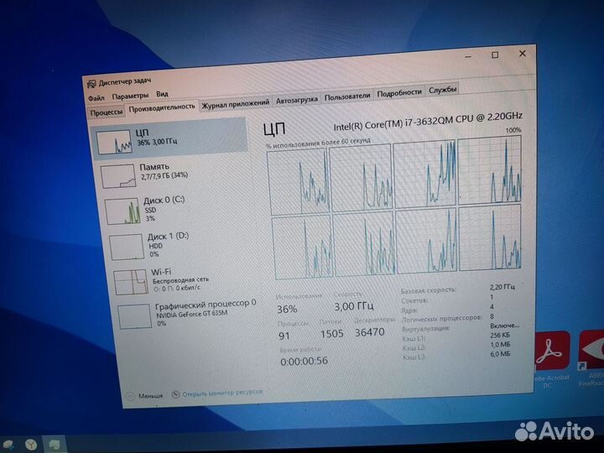
Task: Select the Диск 0 (C:) graph thumbnail
Action: [122, 211]
